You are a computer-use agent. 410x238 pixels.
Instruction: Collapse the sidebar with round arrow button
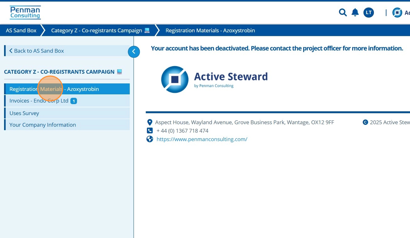pyautogui.click(x=134, y=52)
